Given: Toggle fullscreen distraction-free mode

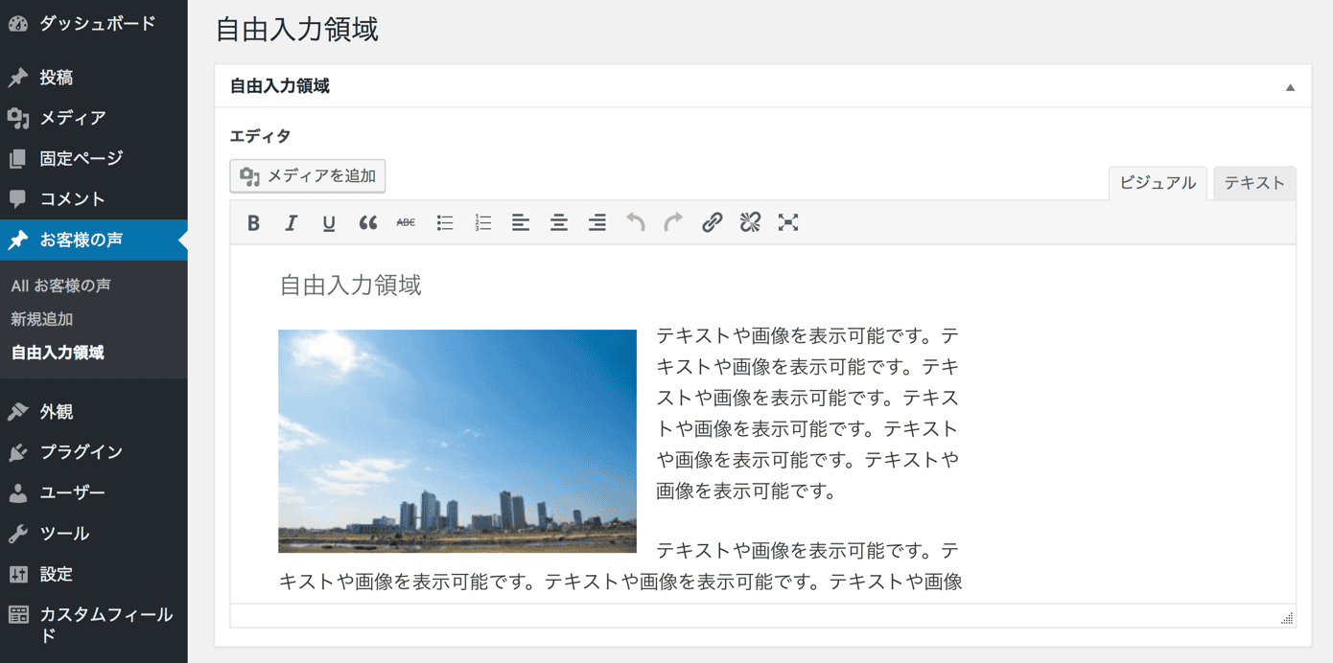Looking at the screenshot, I should tap(788, 223).
